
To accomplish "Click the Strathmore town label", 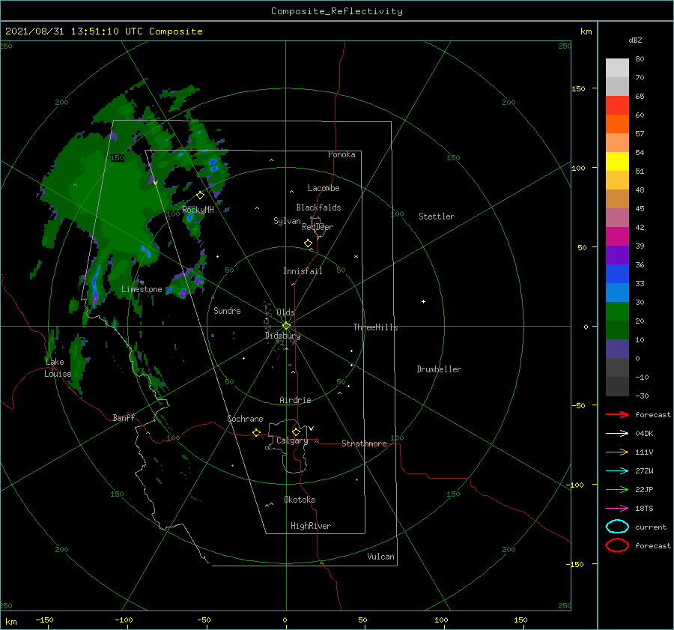I will tap(364, 443).
